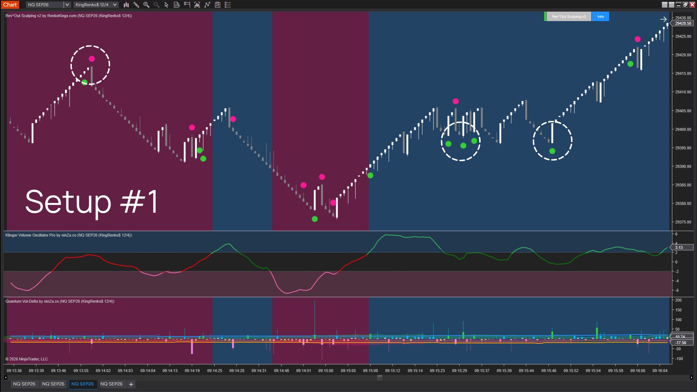The image size is (697, 392).
Task: Grab the horizontal scrollbar thumb
Action: (380, 377)
